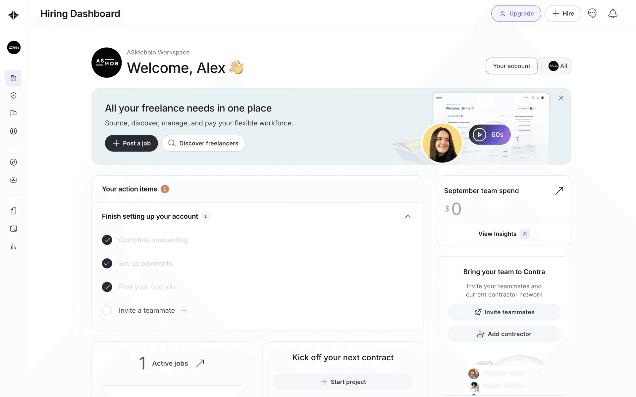Screen dimensions: 636x397
Task: Check the Invite a teammate circle
Action: point(107,310)
